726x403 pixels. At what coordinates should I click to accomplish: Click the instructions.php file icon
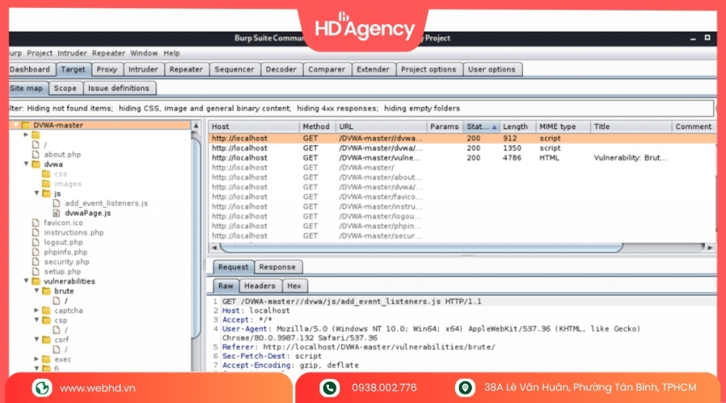click(x=35, y=232)
